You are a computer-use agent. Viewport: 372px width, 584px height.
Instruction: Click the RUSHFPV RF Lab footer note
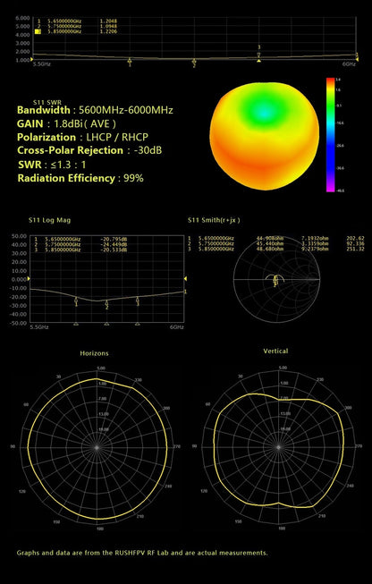click(x=142, y=553)
